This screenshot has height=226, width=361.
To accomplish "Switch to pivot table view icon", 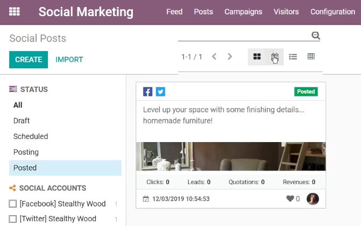I will click(x=311, y=56).
